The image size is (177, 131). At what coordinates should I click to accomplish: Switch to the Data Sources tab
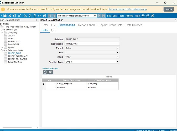pos(134,25)
